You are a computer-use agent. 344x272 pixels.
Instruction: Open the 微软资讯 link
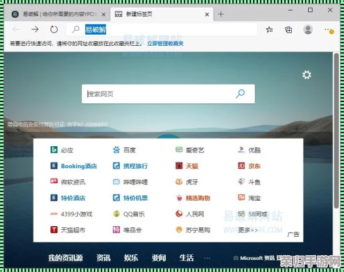(73, 182)
